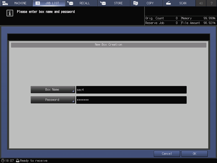Cancel new box creation
The width and height of the screenshot is (217, 163).
tap(167, 154)
